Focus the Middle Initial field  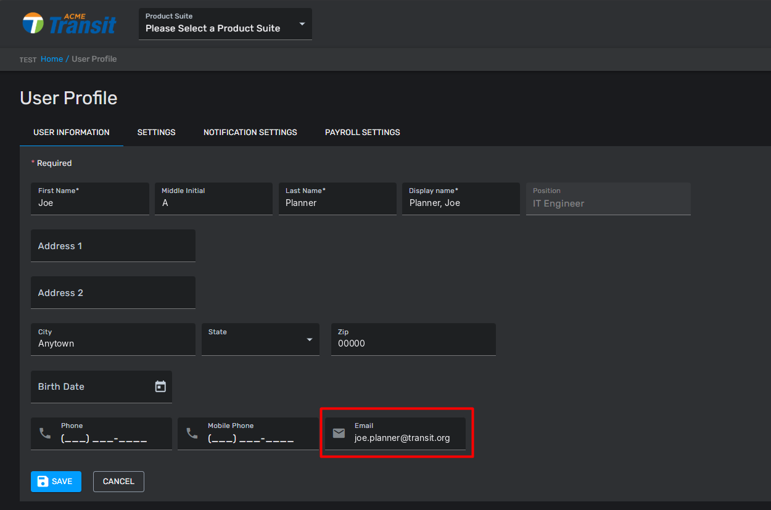tap(213, 199)
